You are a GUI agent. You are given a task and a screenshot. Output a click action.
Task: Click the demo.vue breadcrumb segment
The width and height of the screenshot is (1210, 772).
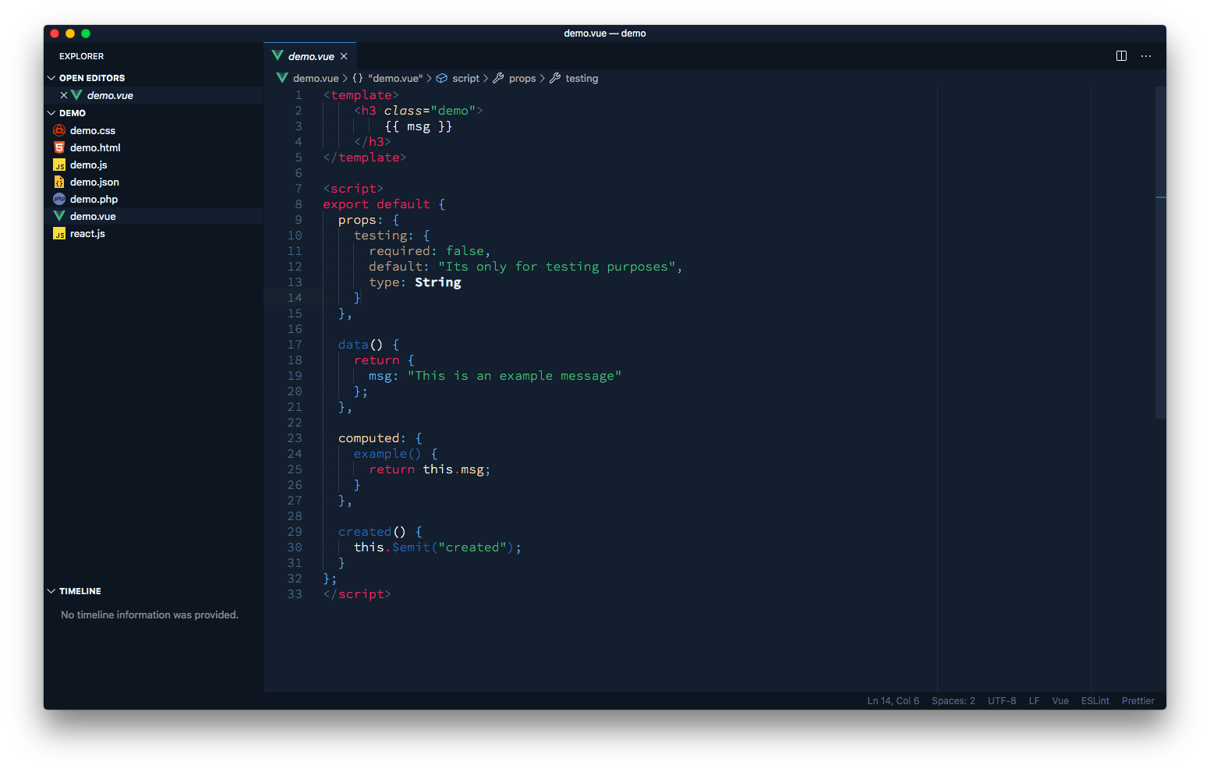pyautogui.click(x=316, y=78)
